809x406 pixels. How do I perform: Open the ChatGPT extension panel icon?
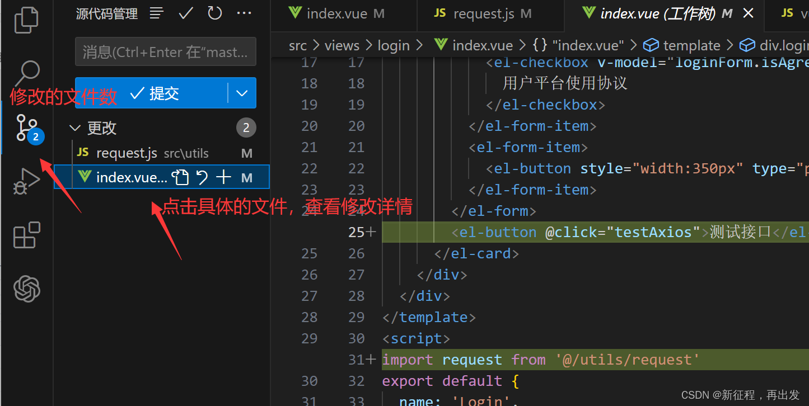click(x=27, y=289)
